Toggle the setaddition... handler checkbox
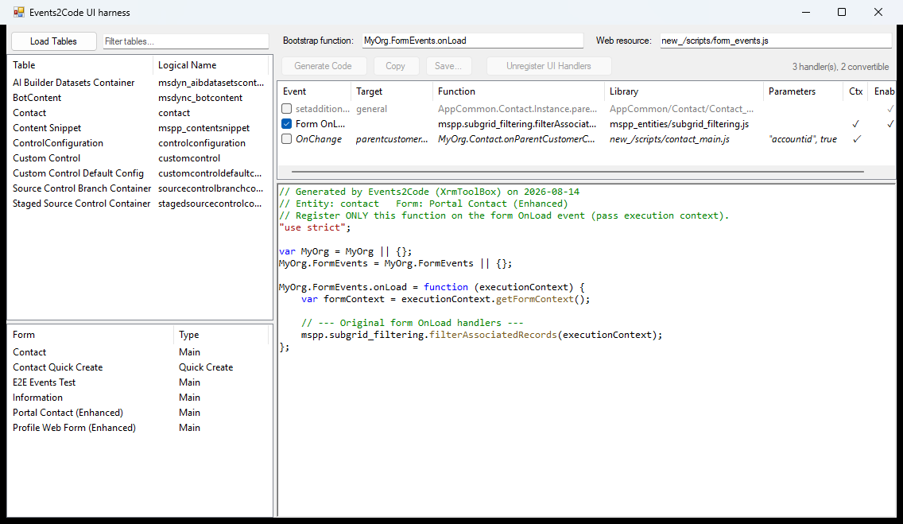 pyautogui.click(x=286, y=109)
